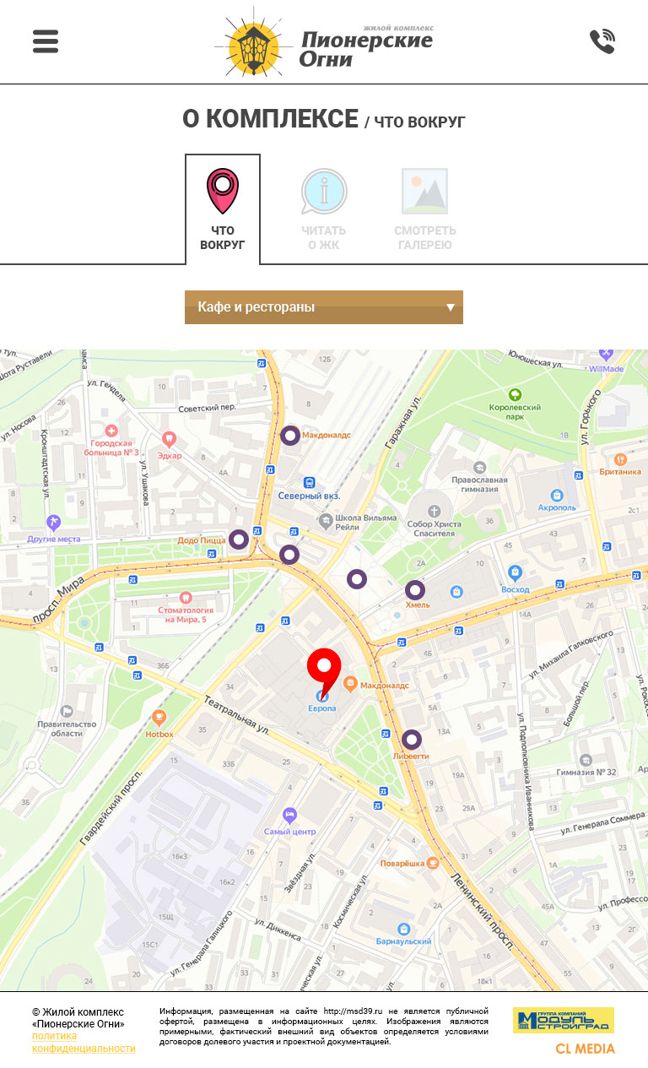
Task: Click the red Европа location pin
Action: (323, 675)
